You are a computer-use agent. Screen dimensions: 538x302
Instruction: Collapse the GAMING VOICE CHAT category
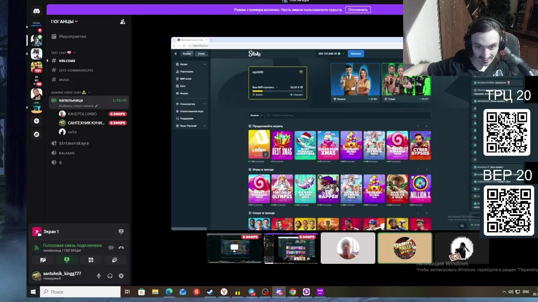pyautogui.click(x=70, y=92)
